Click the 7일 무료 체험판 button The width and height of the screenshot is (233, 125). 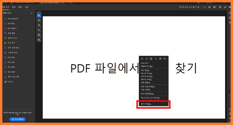coord(17,119)
